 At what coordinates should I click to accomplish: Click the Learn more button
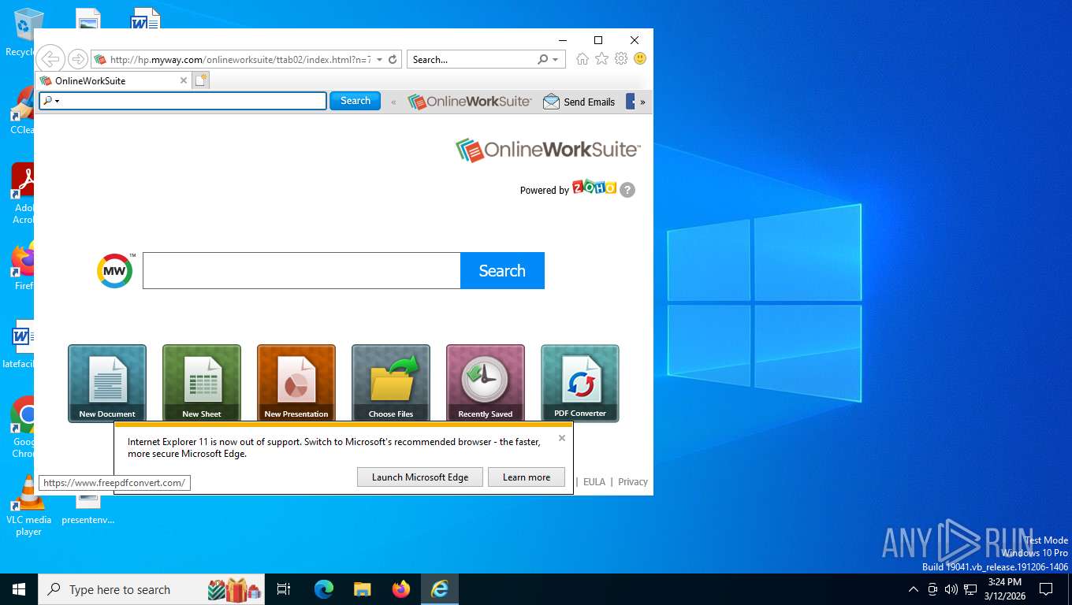click(x=527, y=477)
